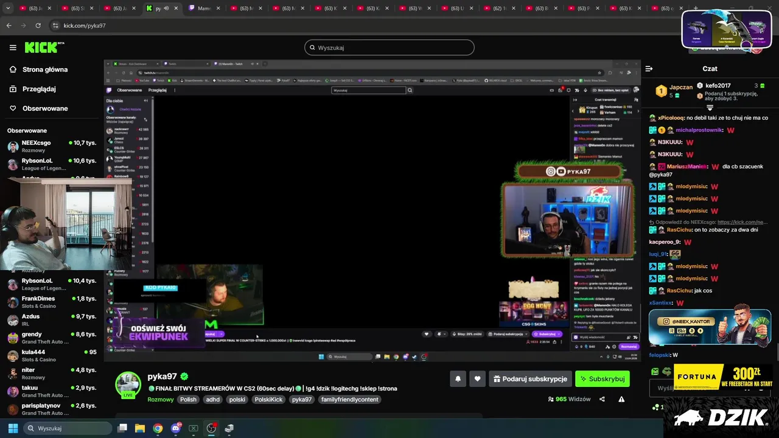Select the Polish tag

tap(188, 400)
